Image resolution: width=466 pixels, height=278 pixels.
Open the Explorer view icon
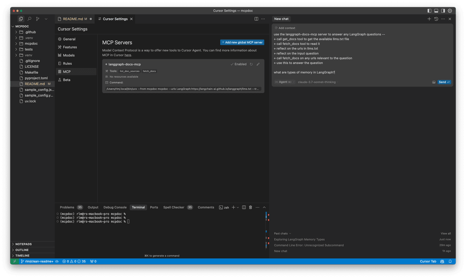coord(21,19)
